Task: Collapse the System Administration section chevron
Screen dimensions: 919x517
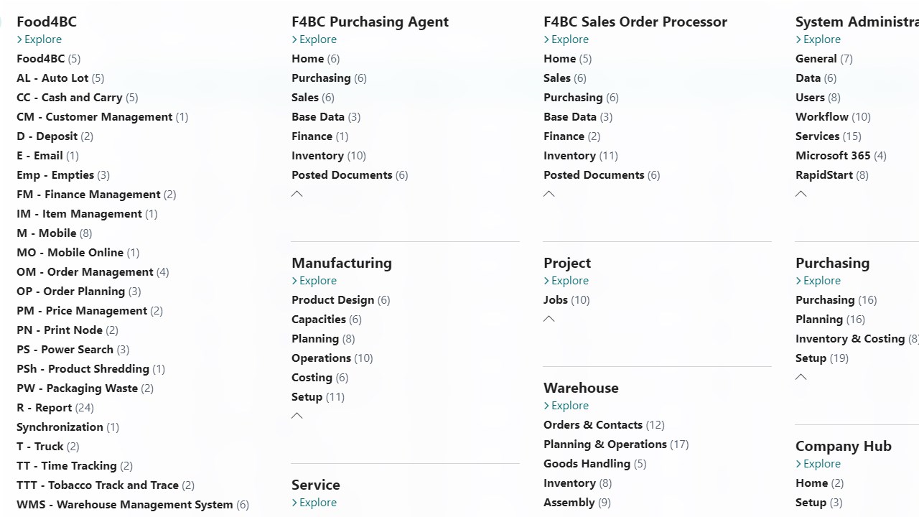Action: pos(801,194)
